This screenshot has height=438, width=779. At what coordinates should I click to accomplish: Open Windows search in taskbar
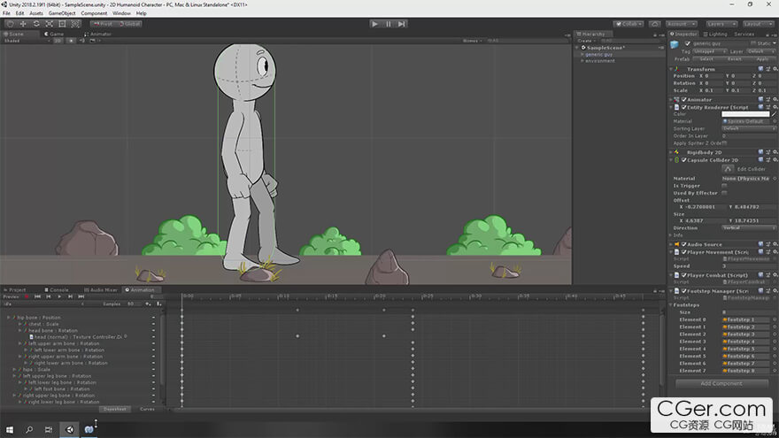(29, 429)
